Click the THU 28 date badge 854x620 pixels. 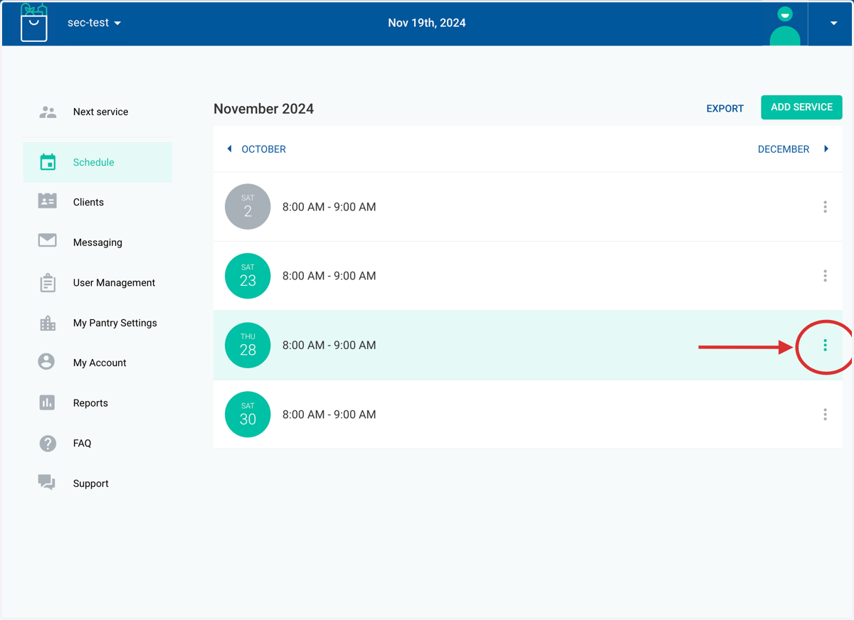click(x=248, y=345)
